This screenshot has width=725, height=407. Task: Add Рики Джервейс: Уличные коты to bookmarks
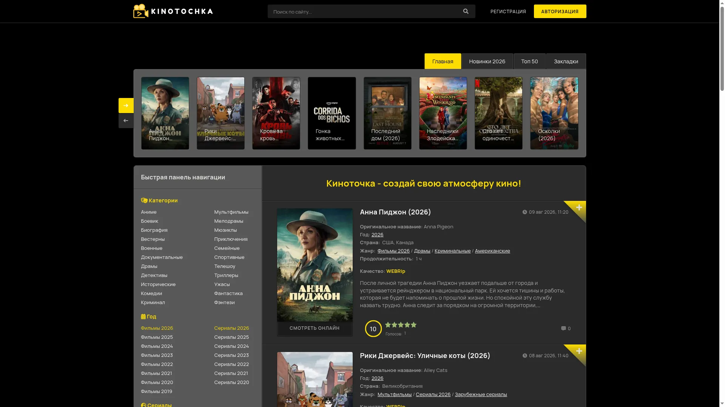(579, 351)
